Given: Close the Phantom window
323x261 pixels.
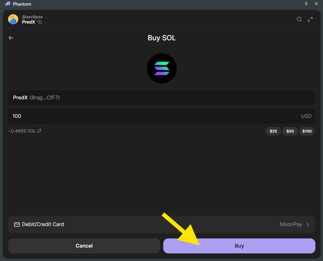Looking at the screenshot, I should coord(316,4).
